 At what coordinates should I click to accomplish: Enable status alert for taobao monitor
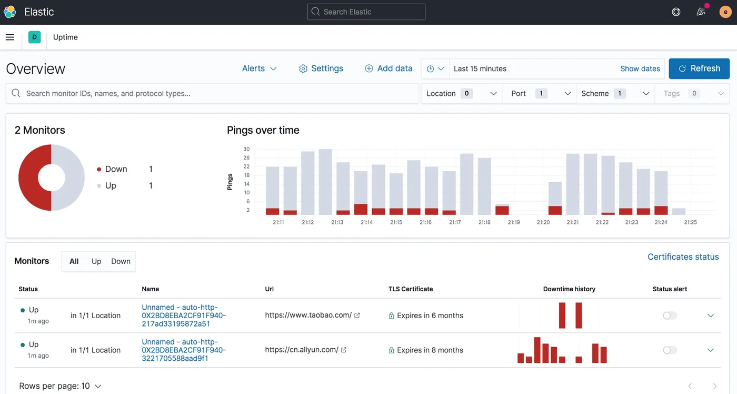[x=670, y=316]
